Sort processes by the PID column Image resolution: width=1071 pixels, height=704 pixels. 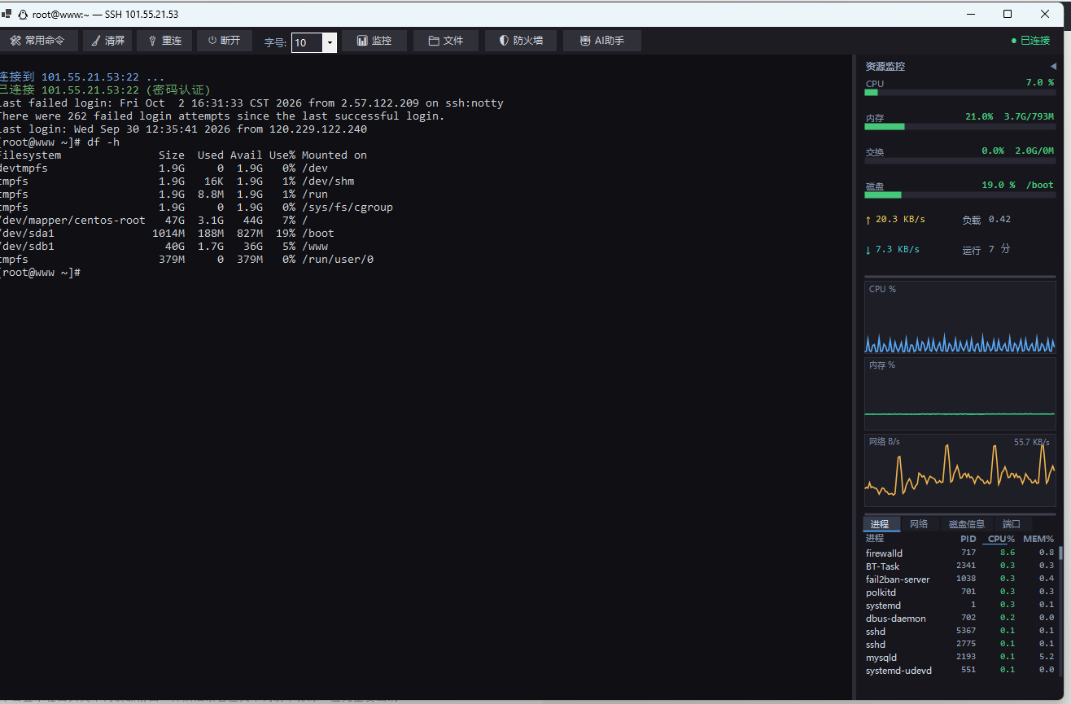tap(968, 539)
